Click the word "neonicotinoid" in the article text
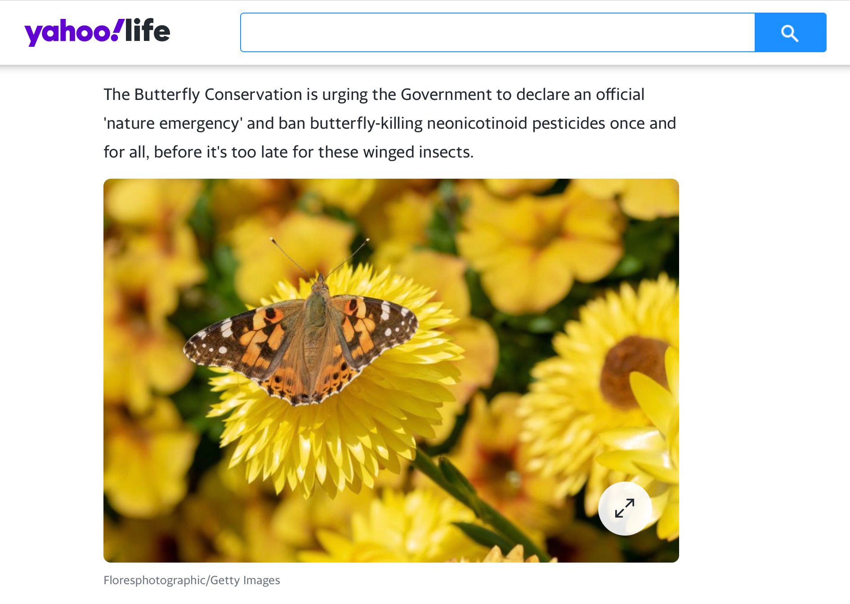The image size is (850, 604). pos(477,123)
